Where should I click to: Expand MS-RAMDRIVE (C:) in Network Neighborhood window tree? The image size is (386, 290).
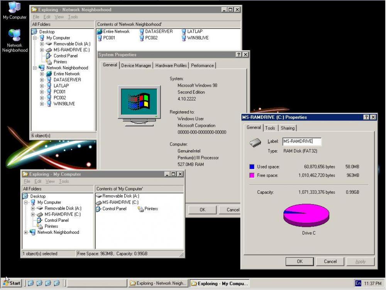click(42, 50)
